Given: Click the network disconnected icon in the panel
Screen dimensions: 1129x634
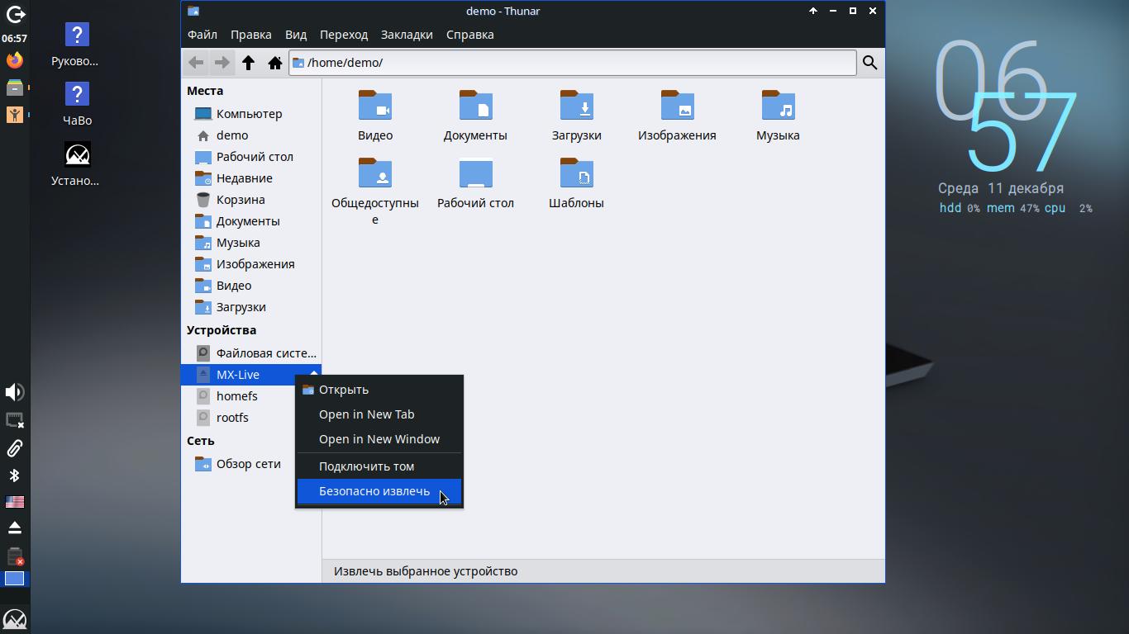Looking at the screenshot, I should coord(15,420).
